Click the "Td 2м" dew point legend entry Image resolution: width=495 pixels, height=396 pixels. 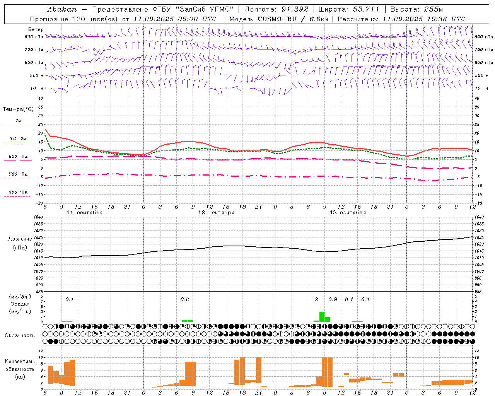tap(18, 138)
